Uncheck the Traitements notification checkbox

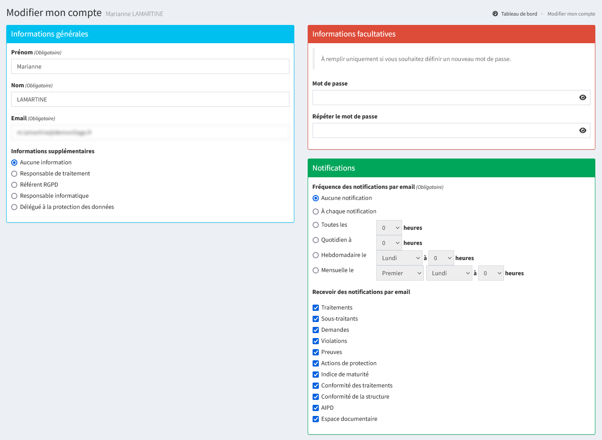click(x=316, y=308)
